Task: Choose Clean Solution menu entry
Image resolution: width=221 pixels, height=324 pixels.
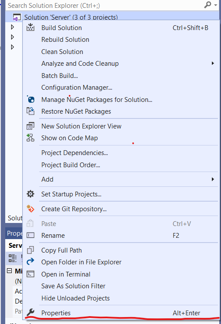Action: click(x=62, y=52)
